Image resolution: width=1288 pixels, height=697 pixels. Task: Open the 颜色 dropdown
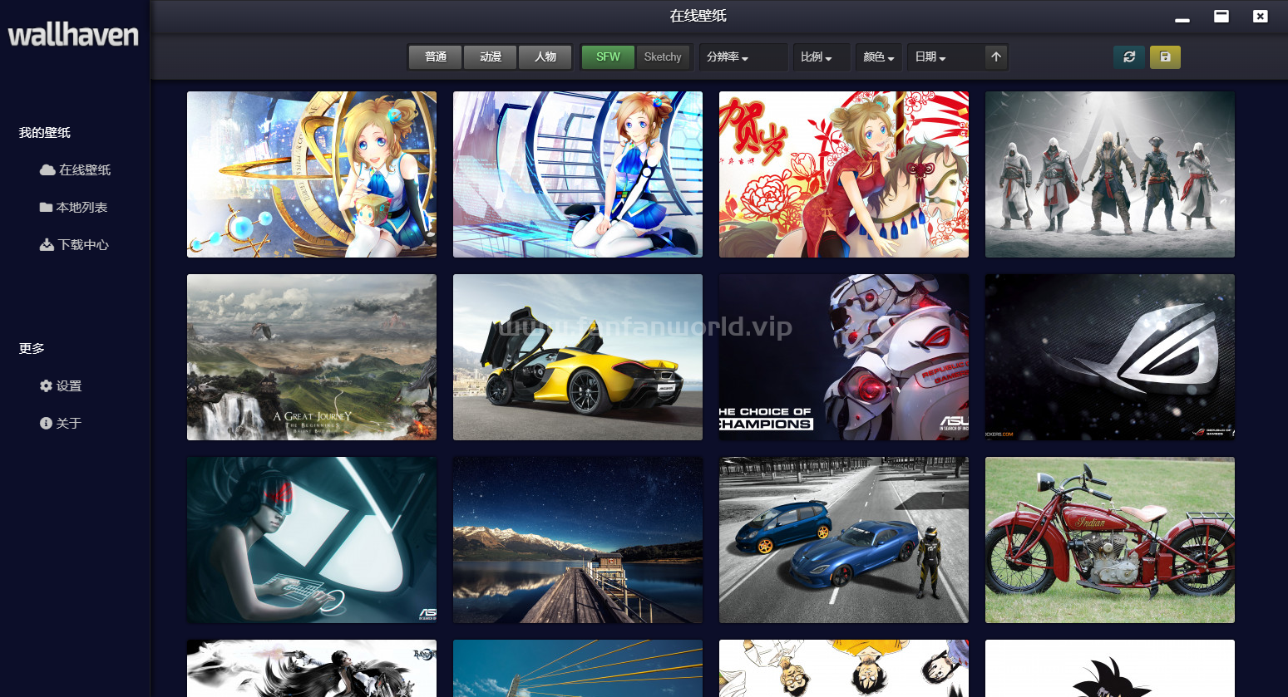(879, 56)
